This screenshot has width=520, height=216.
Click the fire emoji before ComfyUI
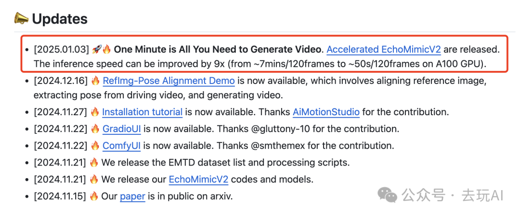[x=95, y=145]
